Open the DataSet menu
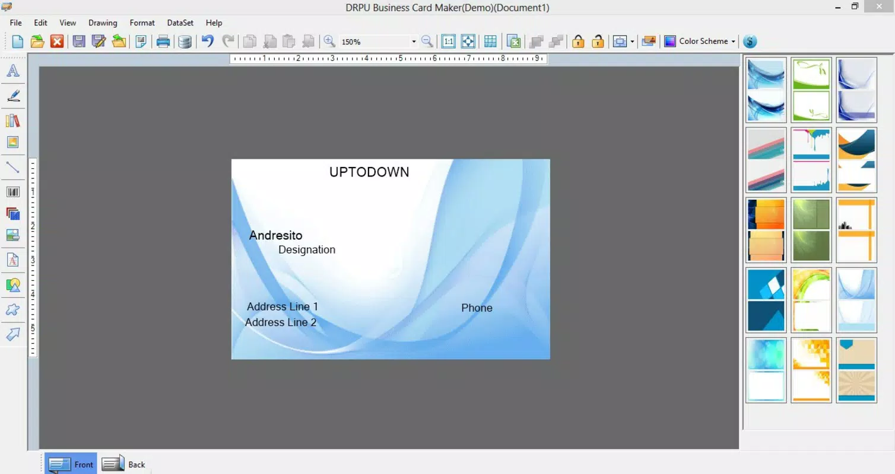The image size is (895, 474). tap(180, 23)
